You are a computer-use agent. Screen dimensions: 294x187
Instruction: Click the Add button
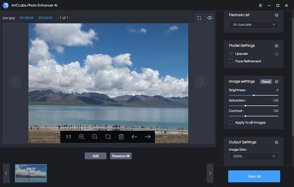[96, 156]
